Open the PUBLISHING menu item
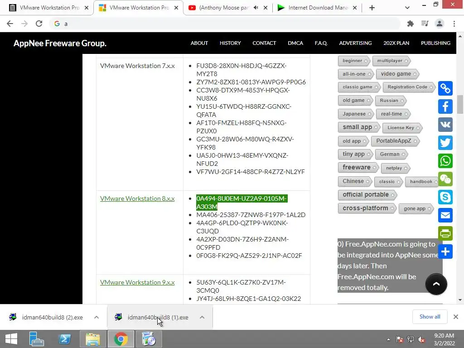This screenshot has width=464, height=348. tap(435, 43)
